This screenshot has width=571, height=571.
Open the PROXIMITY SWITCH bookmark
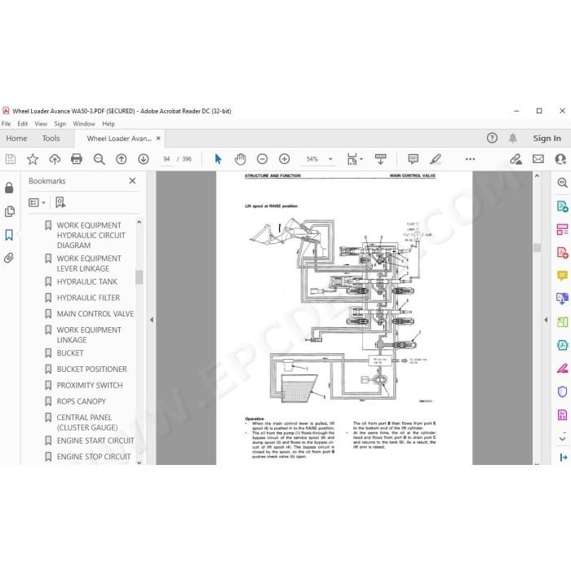pos(90,385)
